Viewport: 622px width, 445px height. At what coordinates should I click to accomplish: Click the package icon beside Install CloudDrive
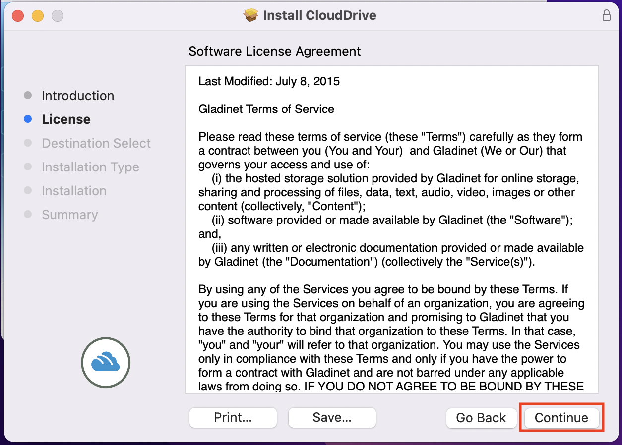coord(251,15)
